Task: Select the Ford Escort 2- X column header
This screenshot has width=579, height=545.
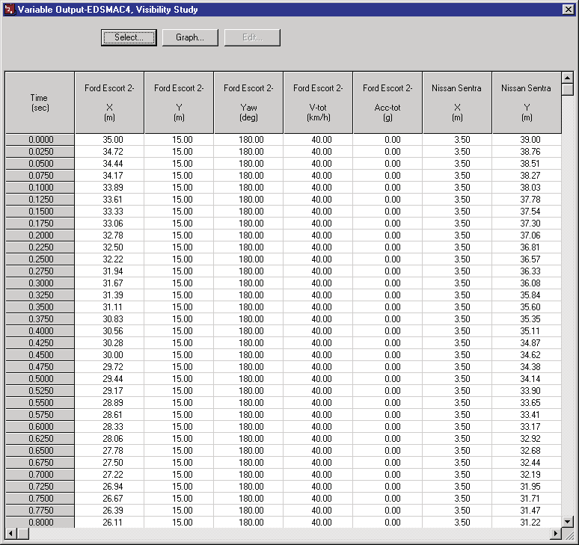Action: (x=109, y=102)
